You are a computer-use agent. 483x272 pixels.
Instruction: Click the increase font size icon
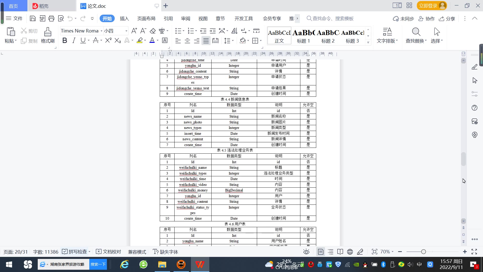click(134, 31)
